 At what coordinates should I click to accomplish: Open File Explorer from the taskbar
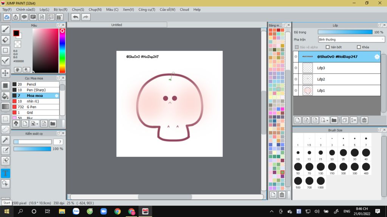coord(62,211)
